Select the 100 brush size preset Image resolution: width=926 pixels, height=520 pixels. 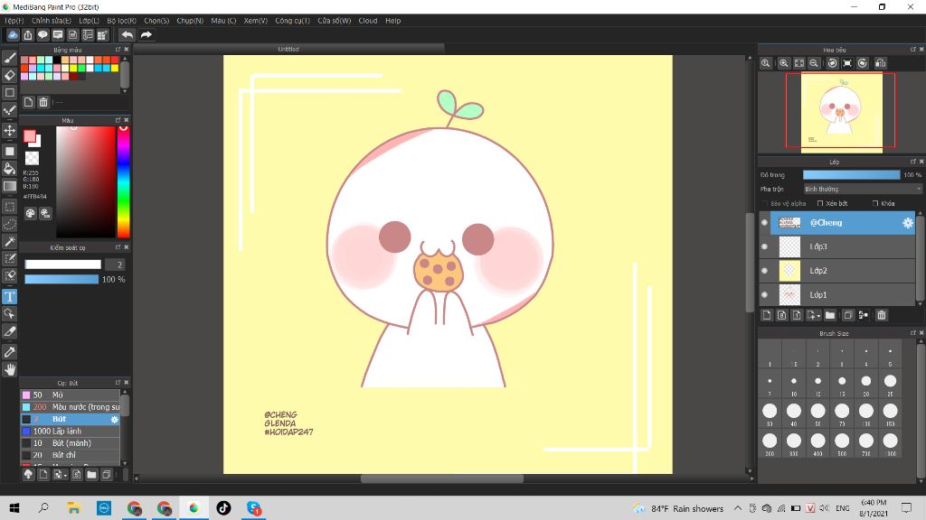(866, 413)
